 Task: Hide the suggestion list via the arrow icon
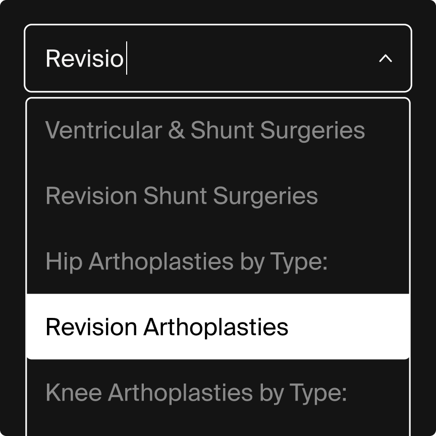[x=386, y=59]
